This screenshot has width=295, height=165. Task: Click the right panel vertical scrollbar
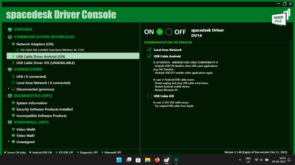pos(291,94)
